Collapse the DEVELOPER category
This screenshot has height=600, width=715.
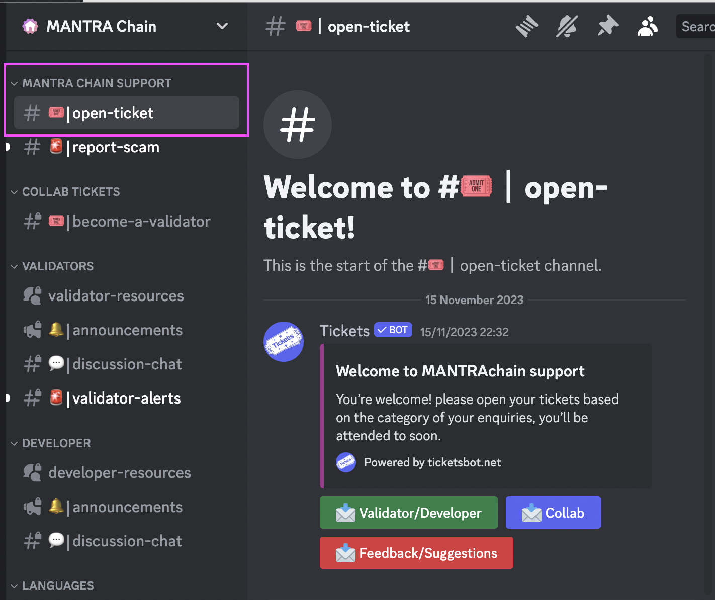[x=56, y=443]
